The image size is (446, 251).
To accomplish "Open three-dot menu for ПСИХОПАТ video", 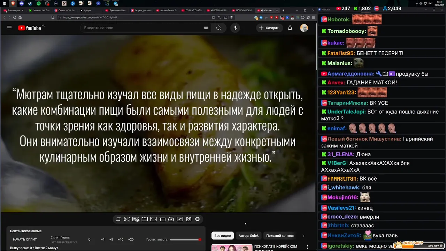I will (x=307, y=247).
